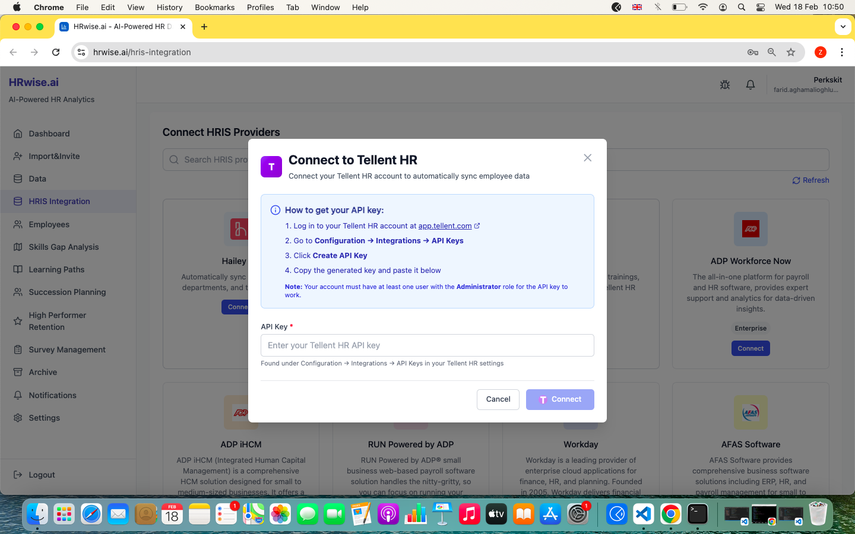The width and height of the screenshot is (855, 534).
Task: Open the Edit menu
Action: (x=108, y=7)
